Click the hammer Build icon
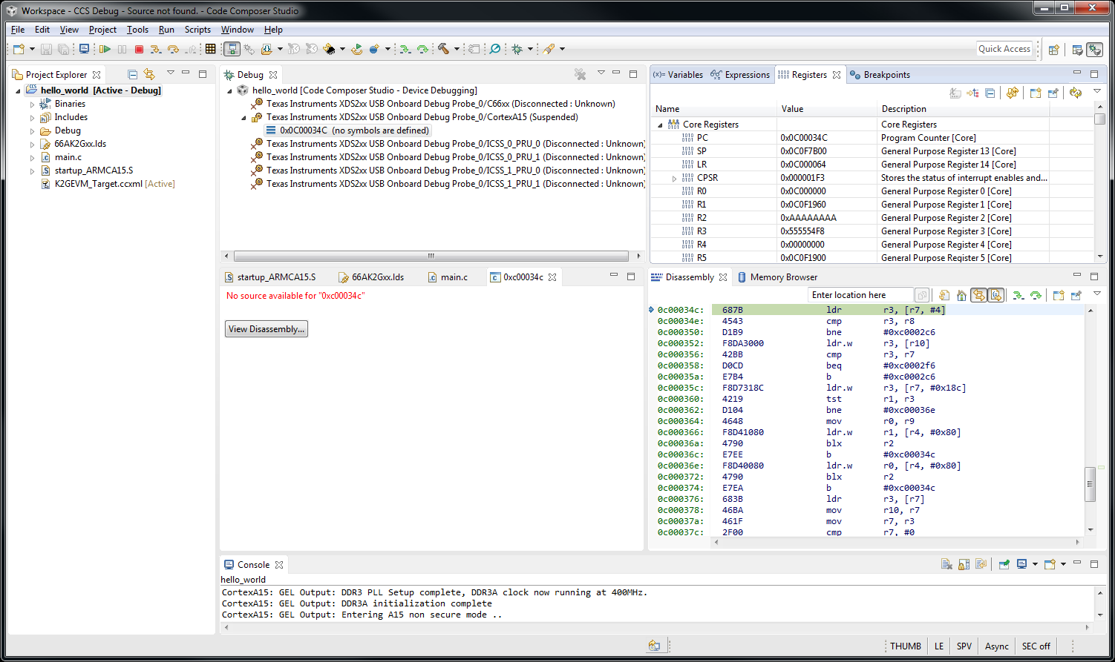Image resolution: width=1115 pixels, height=662 pixels. [443, 49]
